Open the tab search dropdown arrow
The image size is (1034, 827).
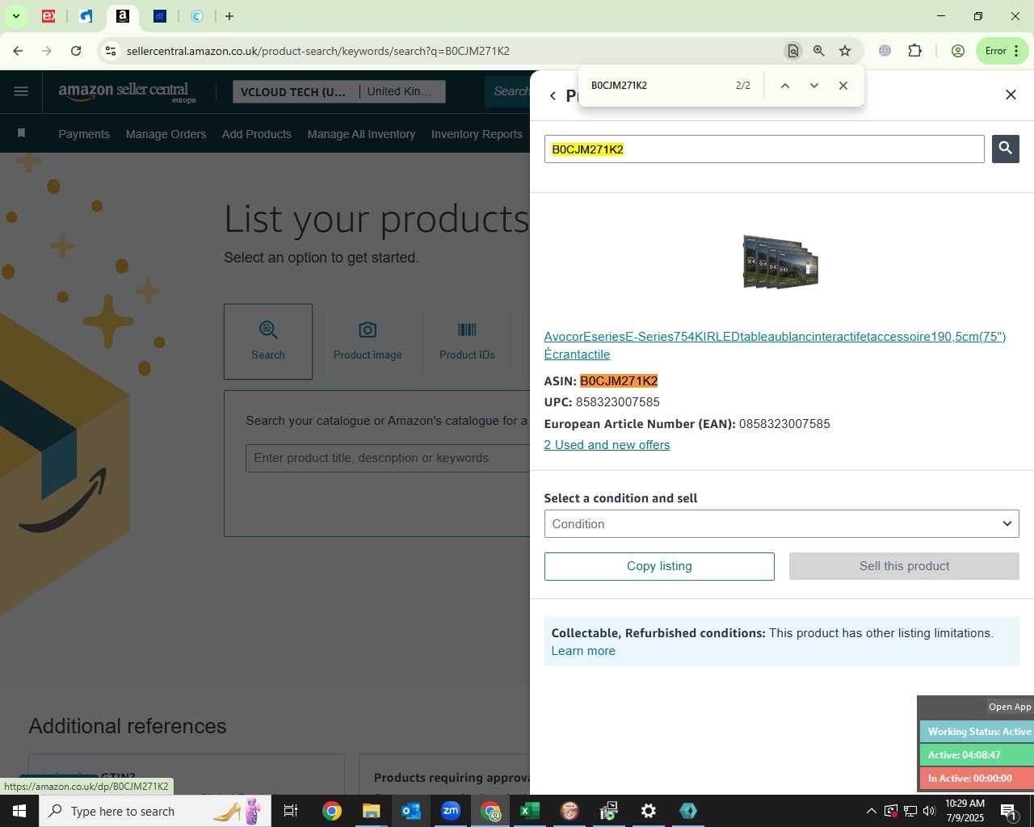pyautogui.click(x=15, y=16)
